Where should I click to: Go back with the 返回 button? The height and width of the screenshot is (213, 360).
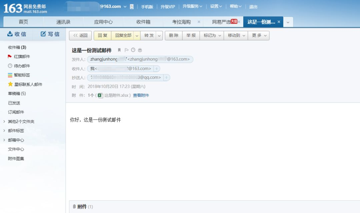point(80,36)
